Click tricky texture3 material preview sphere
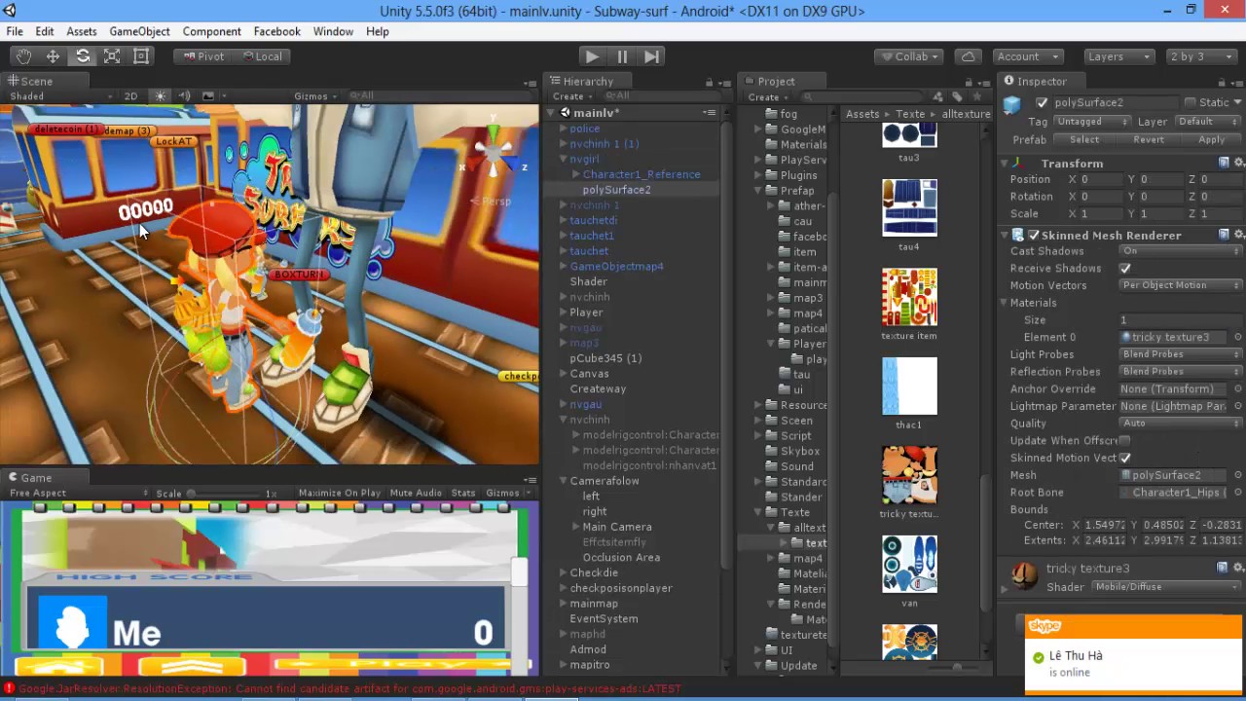 [x=1024, y=576]
